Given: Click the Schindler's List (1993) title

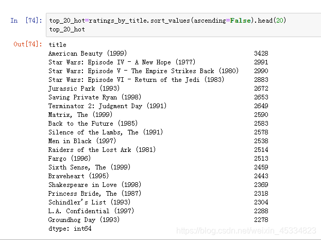Looking at the screenshot, I should 90,202.
